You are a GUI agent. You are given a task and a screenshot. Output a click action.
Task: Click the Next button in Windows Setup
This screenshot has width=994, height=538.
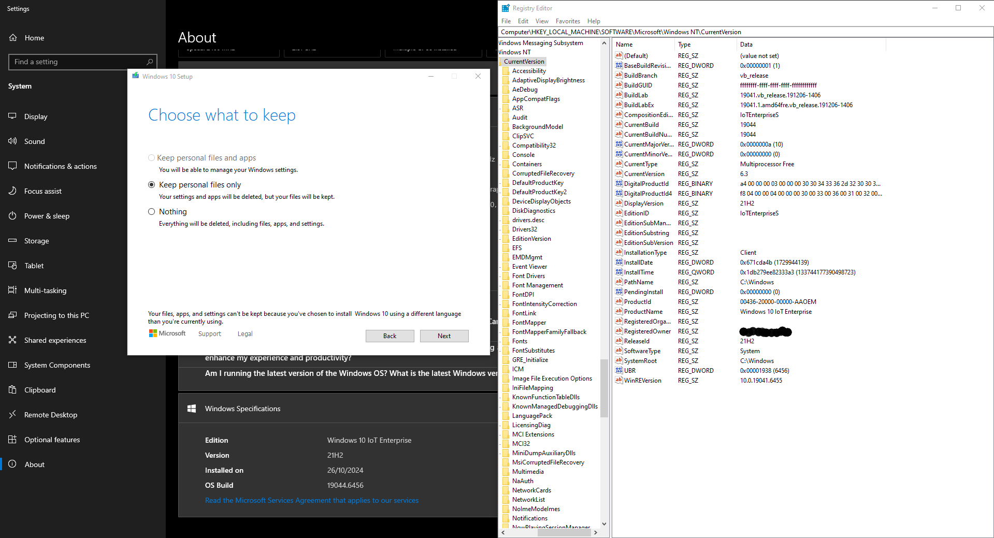(444, 336)
